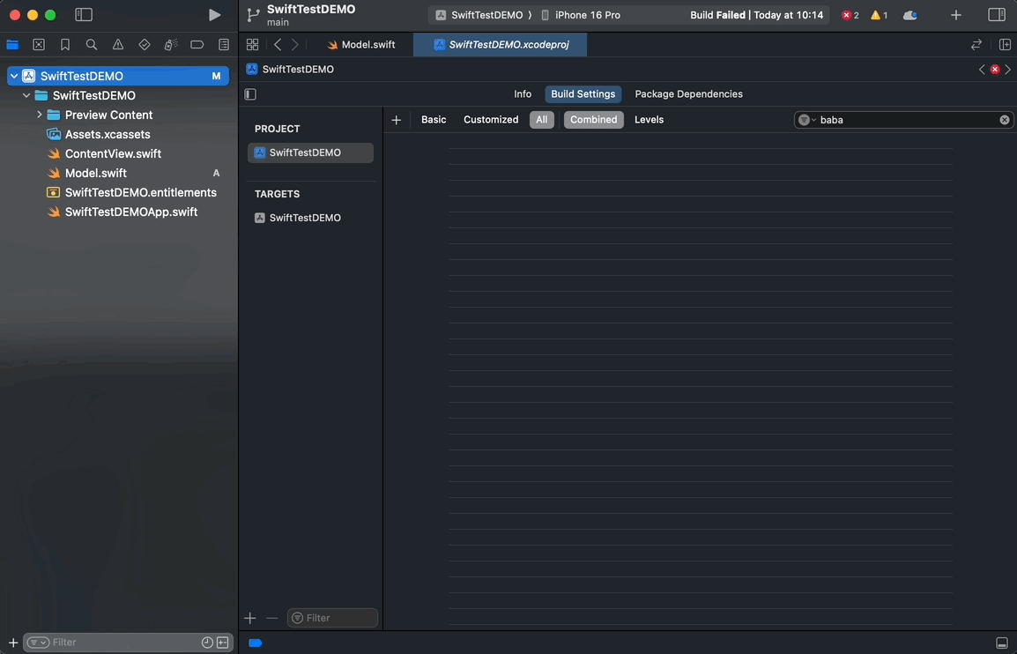Show Basic build settings

(434, 119)
